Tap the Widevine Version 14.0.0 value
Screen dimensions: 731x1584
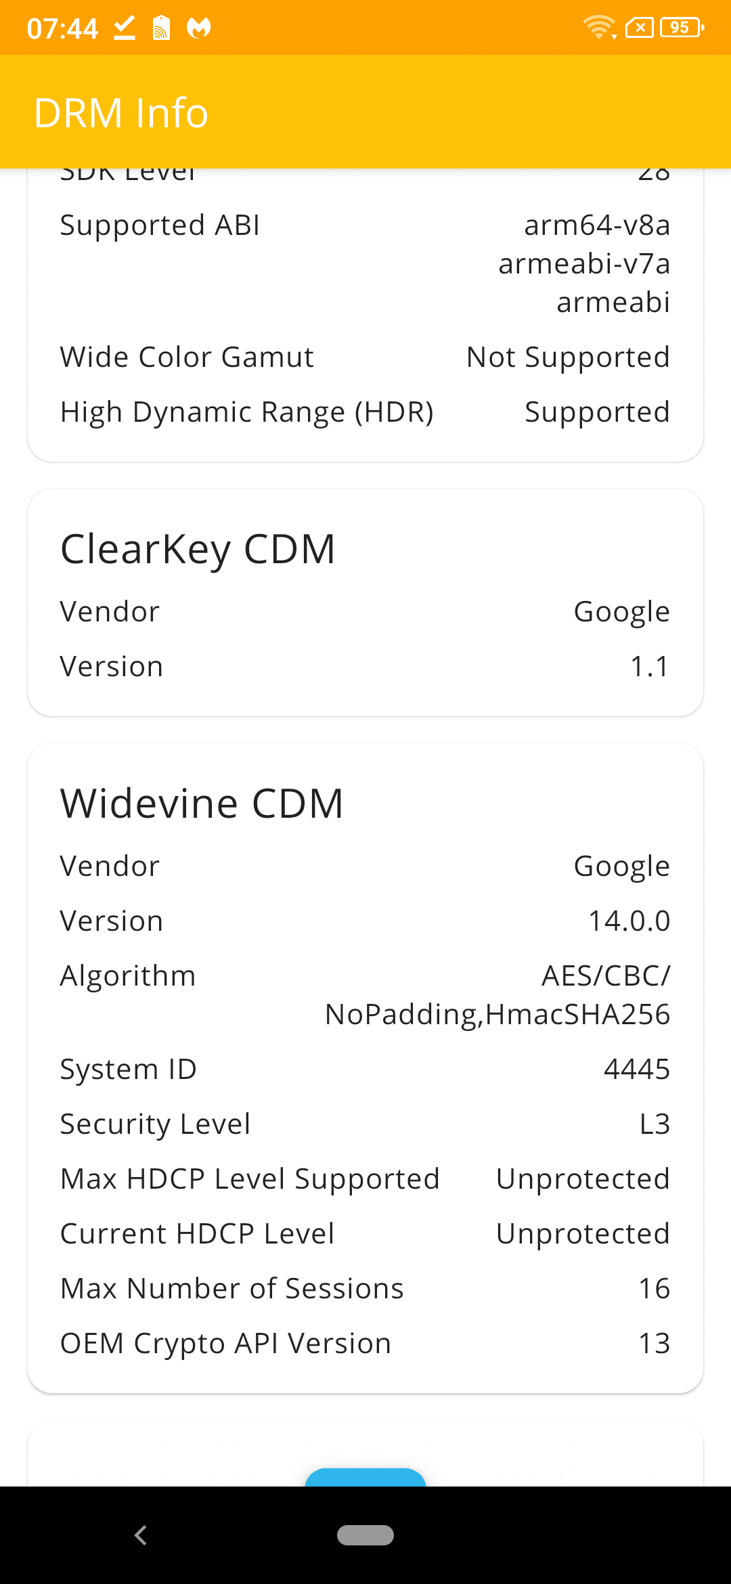pyautogui.click(x=629, y=921)
